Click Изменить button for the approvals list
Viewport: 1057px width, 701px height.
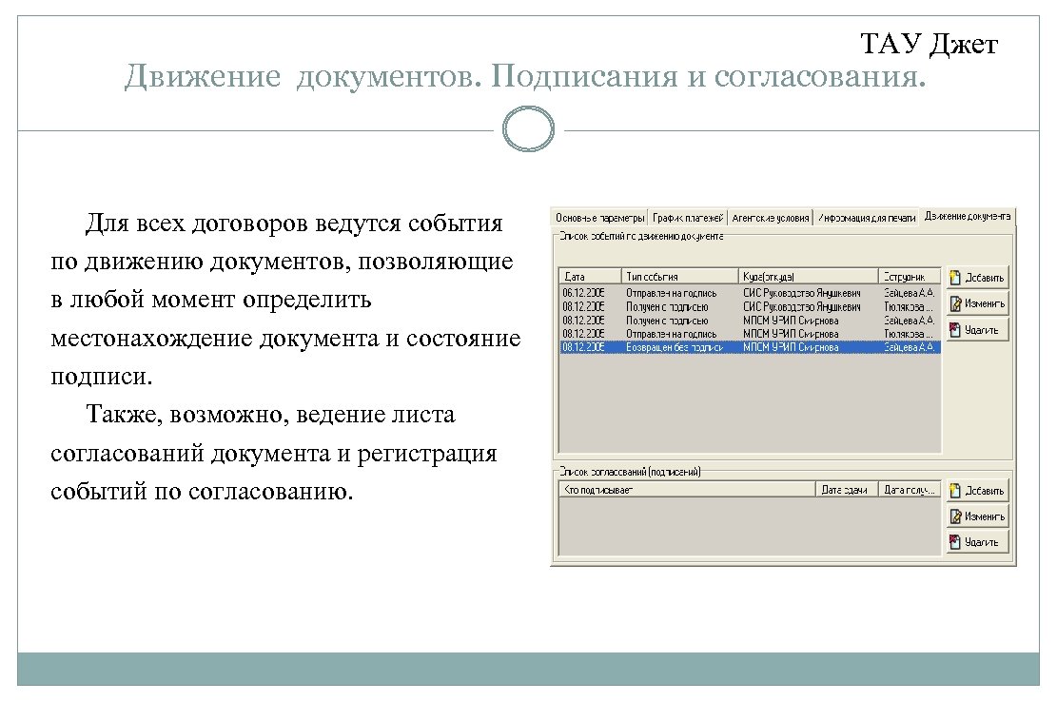[977, 516]
